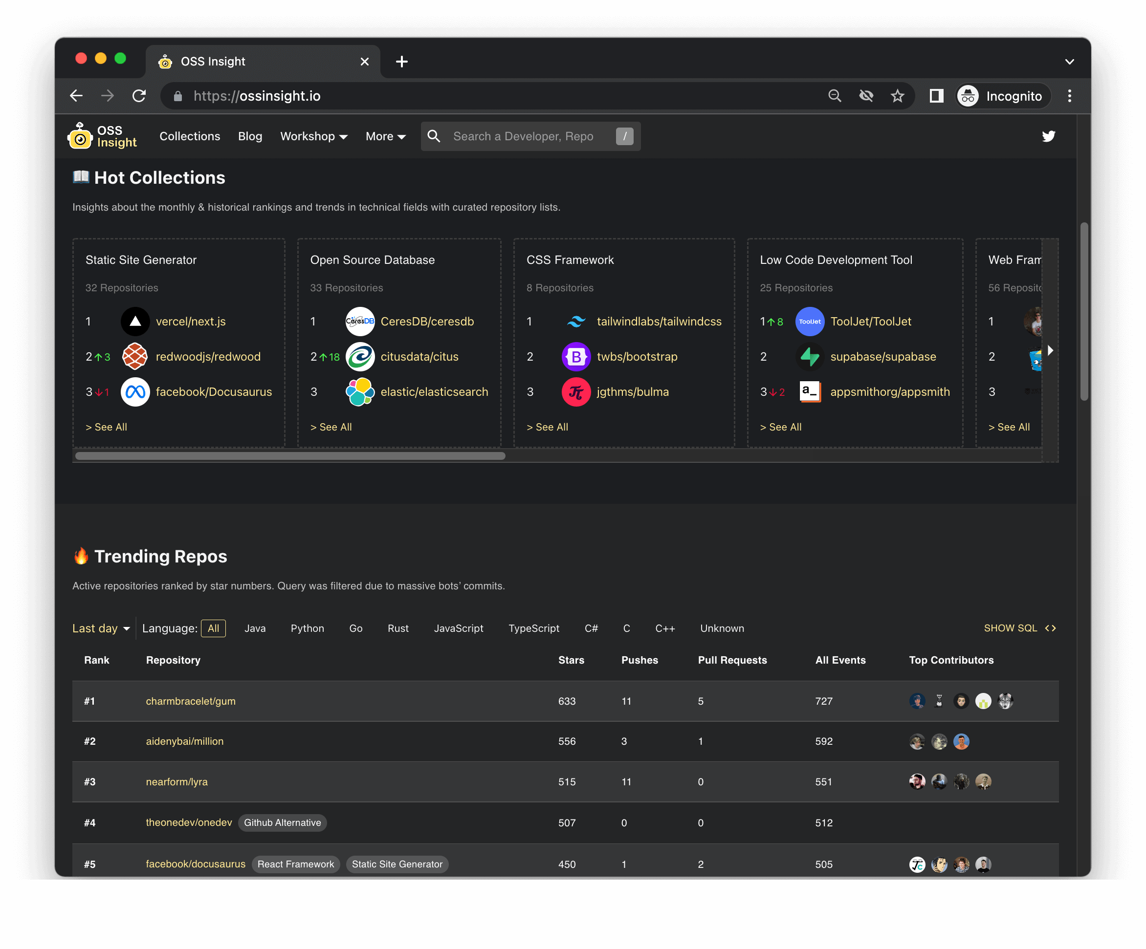Open aidenybai/million repository link

[x=184, y=742]
